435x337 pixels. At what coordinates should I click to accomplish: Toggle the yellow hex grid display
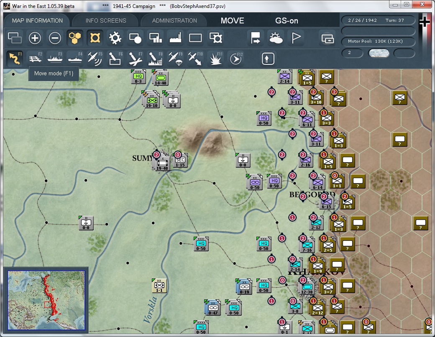[75, 38]
